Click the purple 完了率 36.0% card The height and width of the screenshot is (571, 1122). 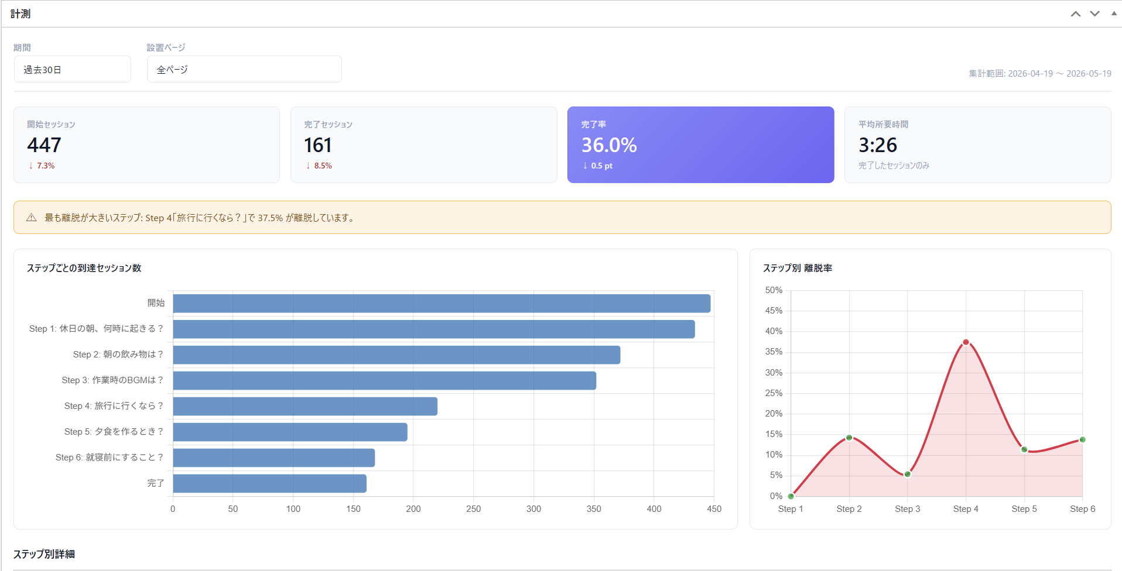(701, 145)
